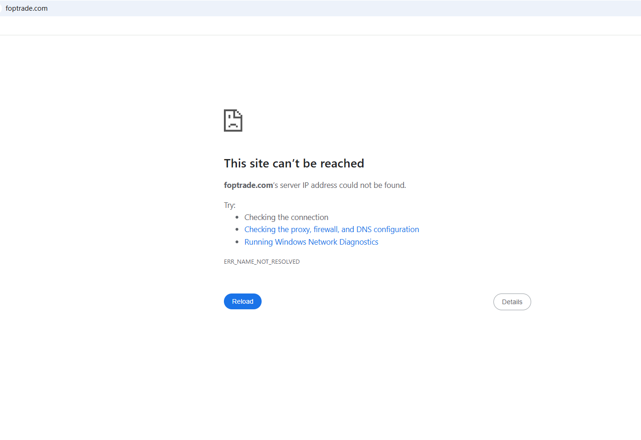Viewport: 641px width, 440px height.
Task: Click the "Try:" label
Action: [x=229, y=205]
